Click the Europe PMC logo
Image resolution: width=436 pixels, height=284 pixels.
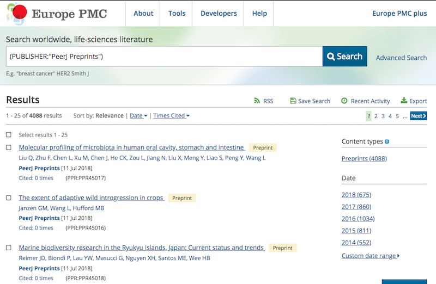pos(57,14)
